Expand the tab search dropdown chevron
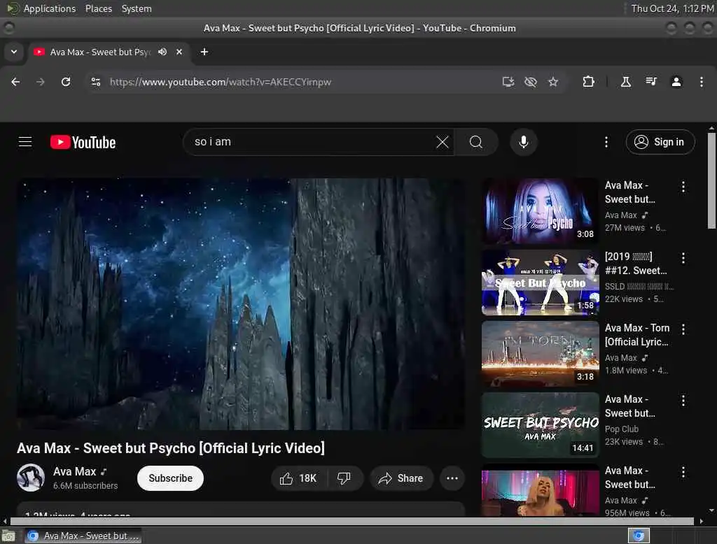Screen dimensions: 717x544 (14, 52)
